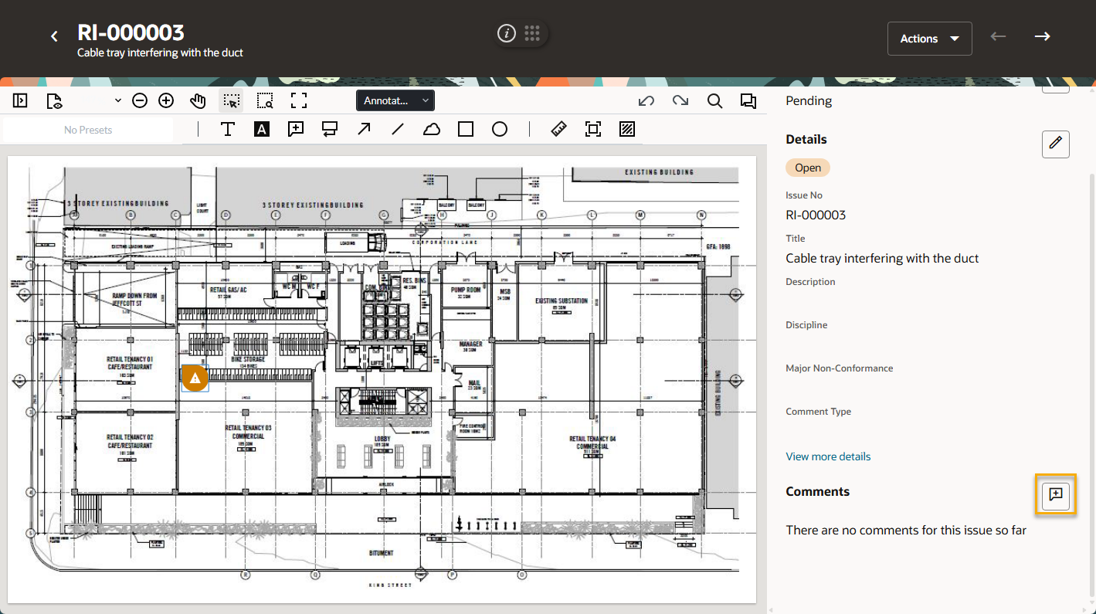Edit details with the pencil button
The width and height of the screenshot is (1096, 614).
[x=1055, y=144]
